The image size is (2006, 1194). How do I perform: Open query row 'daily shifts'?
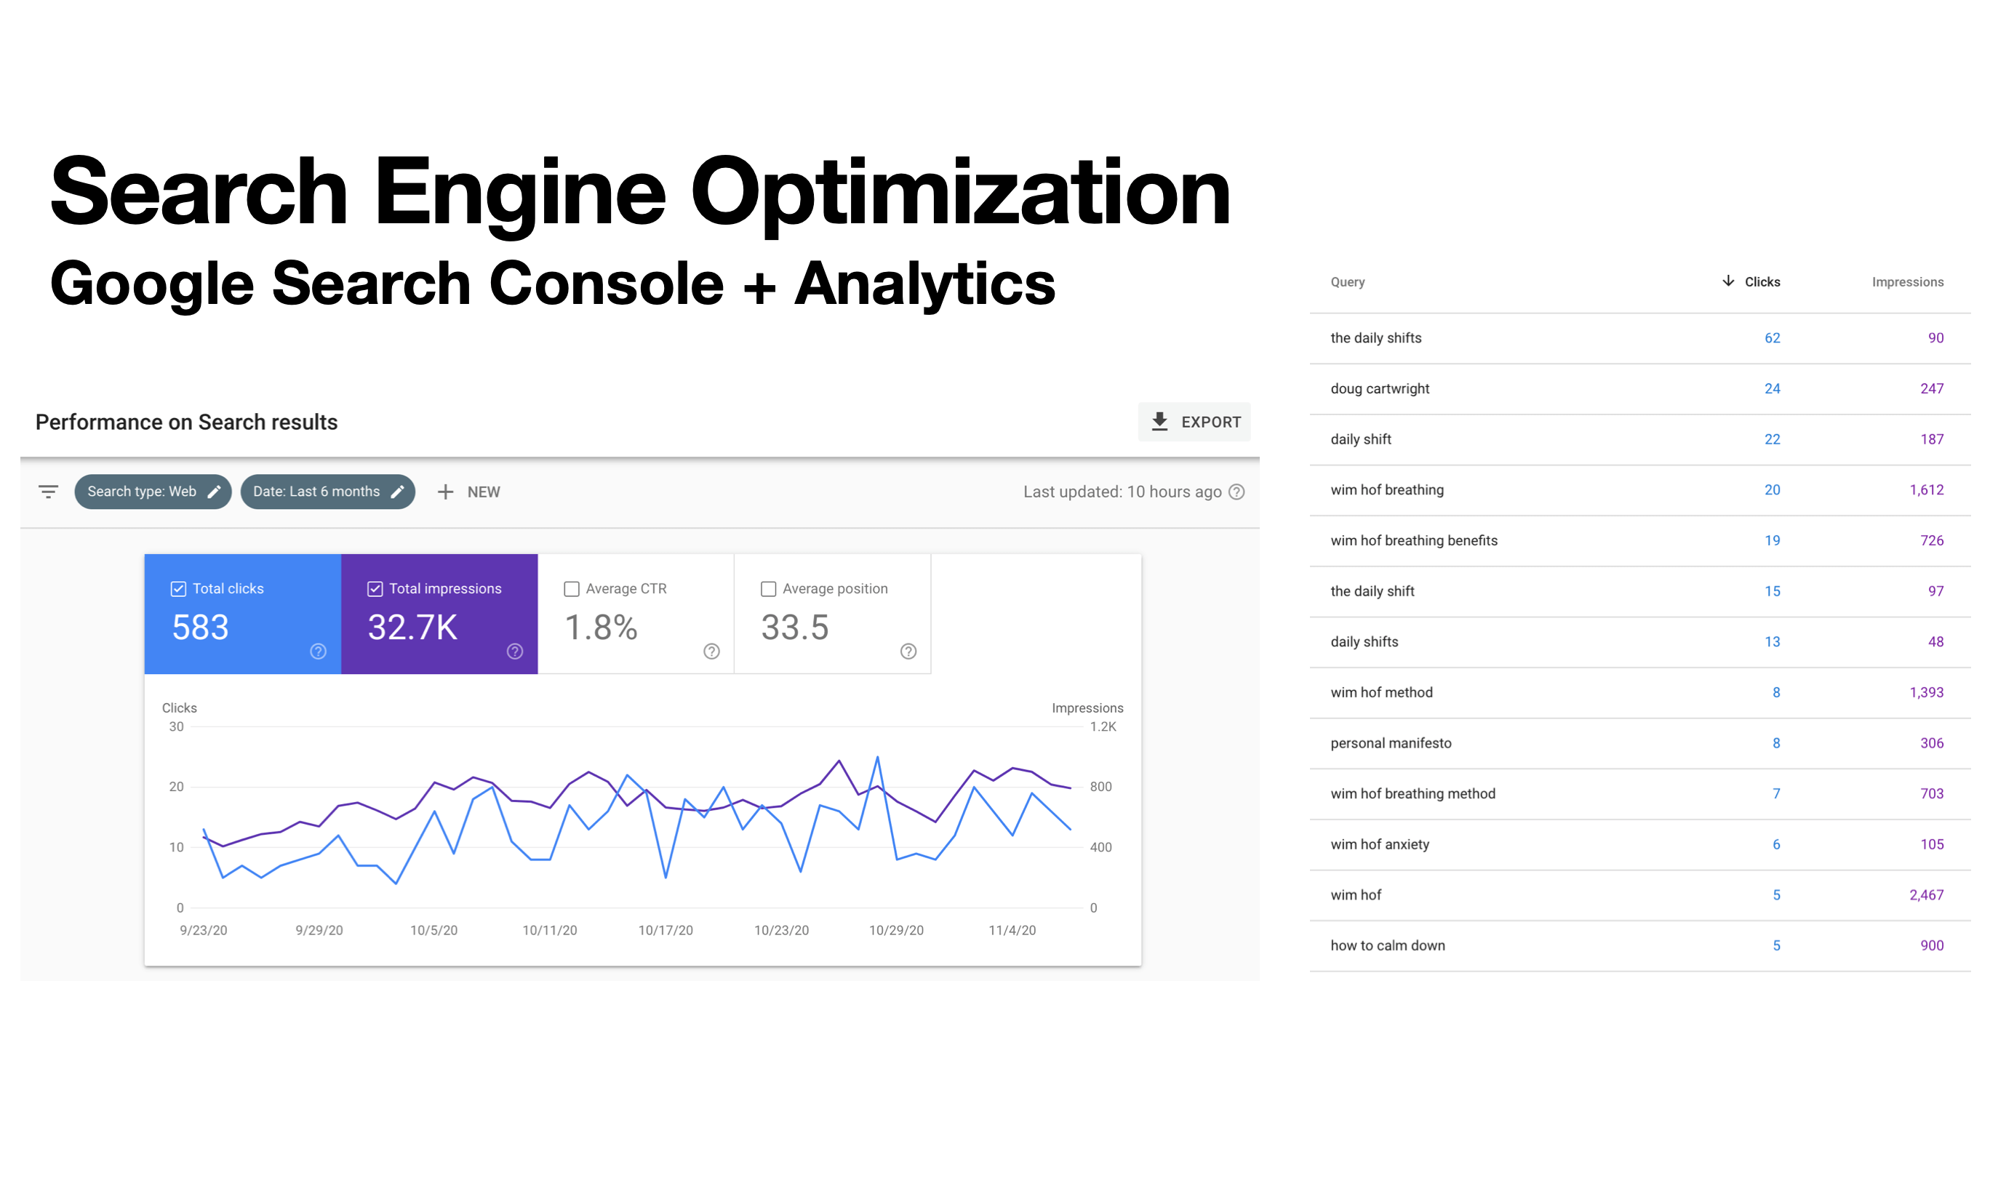[x=1640, y=642]
